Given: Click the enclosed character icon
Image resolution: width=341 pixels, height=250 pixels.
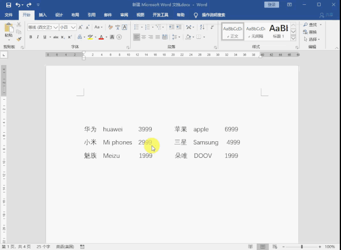Looking at the screenshot, I should pyautogui.click(x=119, y=37).
